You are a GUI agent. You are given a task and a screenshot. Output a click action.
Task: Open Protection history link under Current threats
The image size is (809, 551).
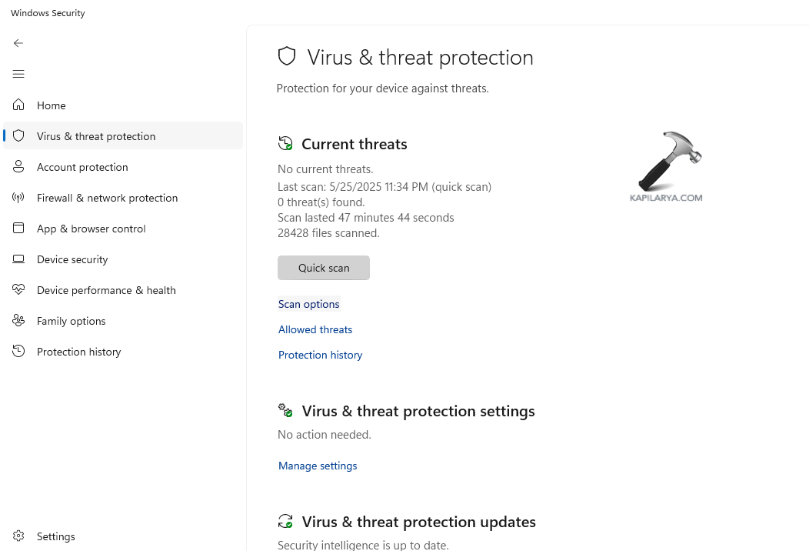click(321, 355)
